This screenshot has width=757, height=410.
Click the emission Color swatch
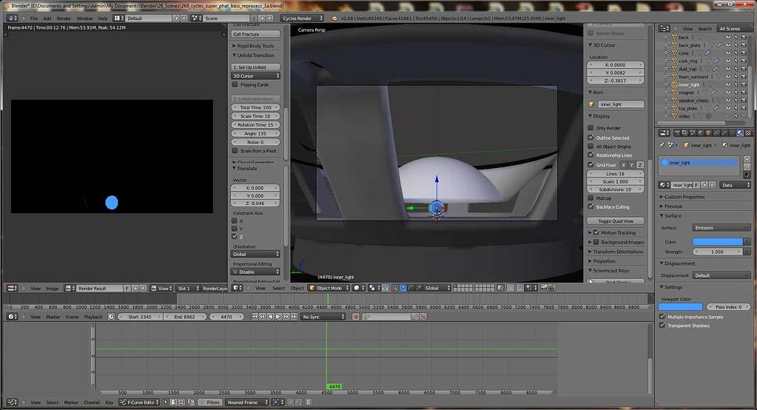[718, 241]
